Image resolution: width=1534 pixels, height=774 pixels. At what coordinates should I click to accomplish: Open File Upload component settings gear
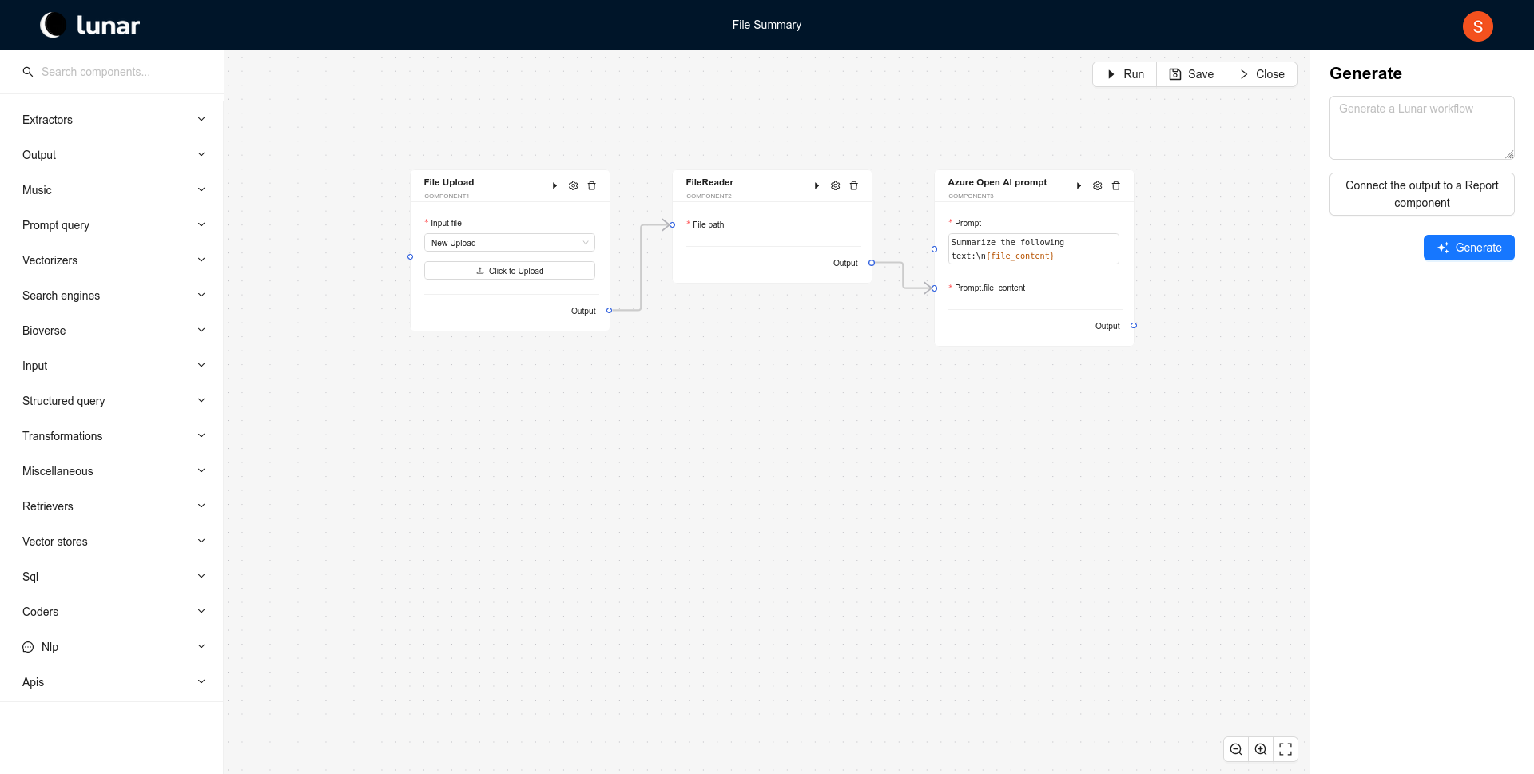[x=573, y=185]
